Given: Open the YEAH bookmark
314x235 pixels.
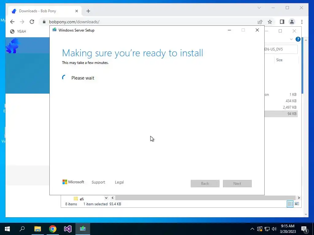Looking at the screenshot, I should [18, 32].
